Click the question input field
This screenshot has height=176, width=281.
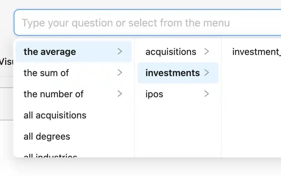[x=147, y=23]
